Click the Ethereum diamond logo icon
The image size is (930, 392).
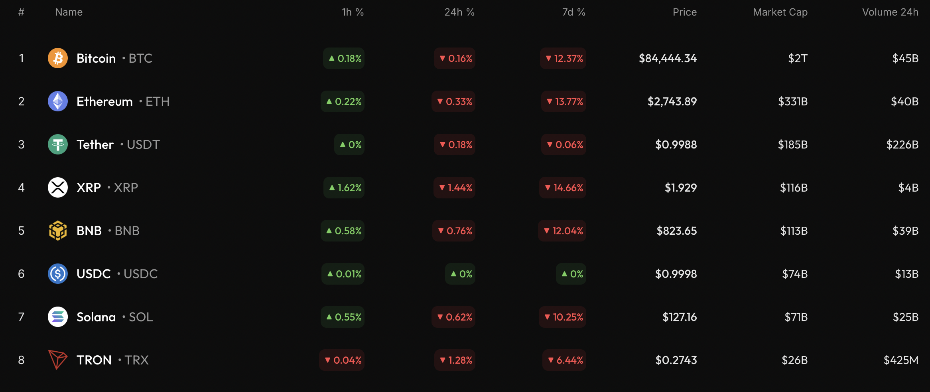click(58, 101)
